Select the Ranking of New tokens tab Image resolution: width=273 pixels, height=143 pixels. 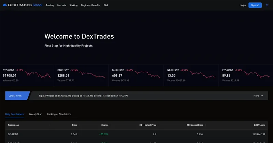[59, 114]
